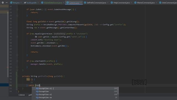Switch to the Bot.java tab
177x100 pixels.
[16, 2]
